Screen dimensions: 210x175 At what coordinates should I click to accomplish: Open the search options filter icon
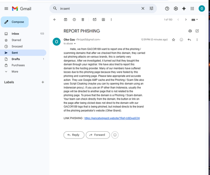151,8
